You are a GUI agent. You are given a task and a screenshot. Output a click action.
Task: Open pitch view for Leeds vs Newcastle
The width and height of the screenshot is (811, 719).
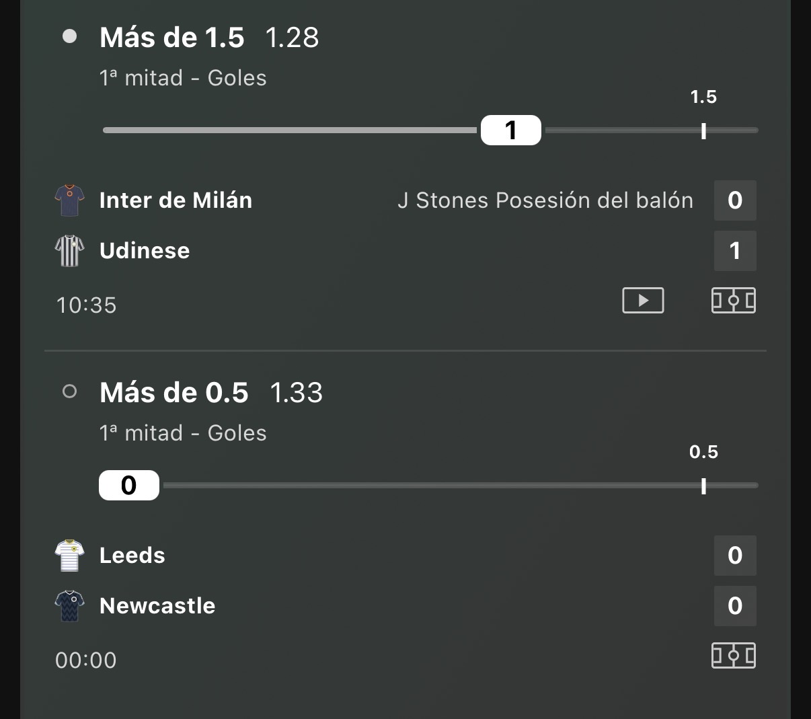[734, 656]
